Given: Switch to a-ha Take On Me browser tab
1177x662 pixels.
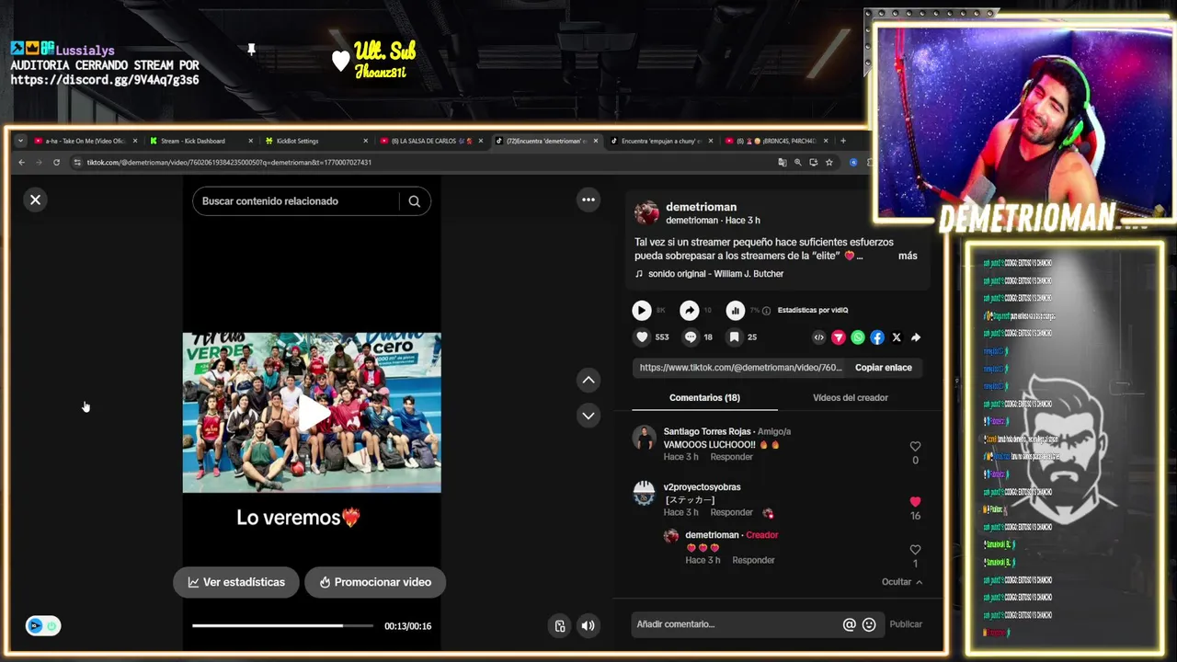Looking at the screenshot, I should tap(86, 141).
